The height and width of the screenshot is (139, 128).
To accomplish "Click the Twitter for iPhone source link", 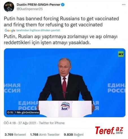I will (x=52, y=123).
